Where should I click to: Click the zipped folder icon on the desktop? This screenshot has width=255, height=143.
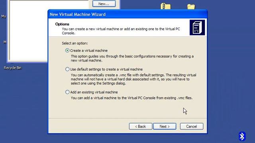click(x=166, y=6)
